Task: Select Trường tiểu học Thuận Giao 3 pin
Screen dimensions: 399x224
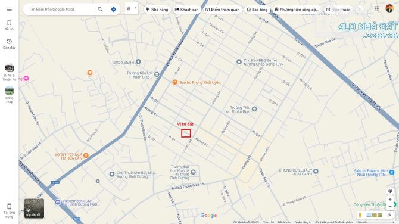Action: click(x=157, y=74)
